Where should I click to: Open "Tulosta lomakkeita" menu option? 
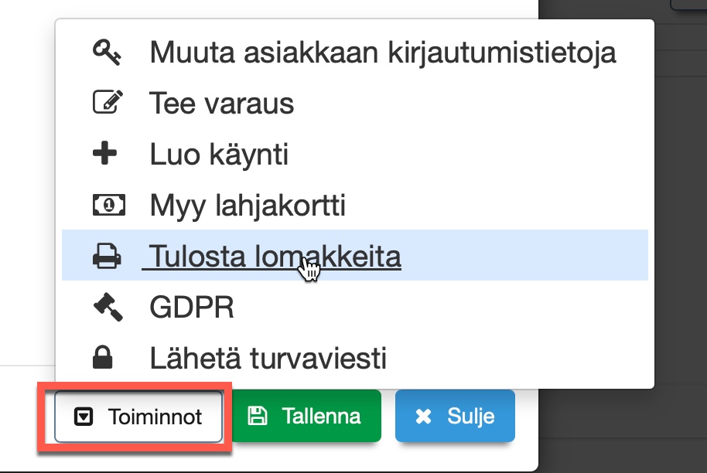click(275, 257)
